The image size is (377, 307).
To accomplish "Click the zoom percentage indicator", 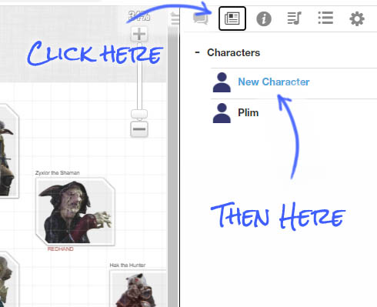I will coord(139,16).
